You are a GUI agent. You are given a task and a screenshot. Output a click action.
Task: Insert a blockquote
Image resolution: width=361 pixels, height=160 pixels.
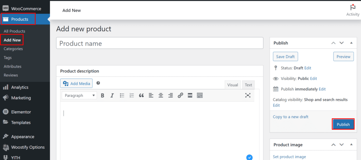[141, 95]
